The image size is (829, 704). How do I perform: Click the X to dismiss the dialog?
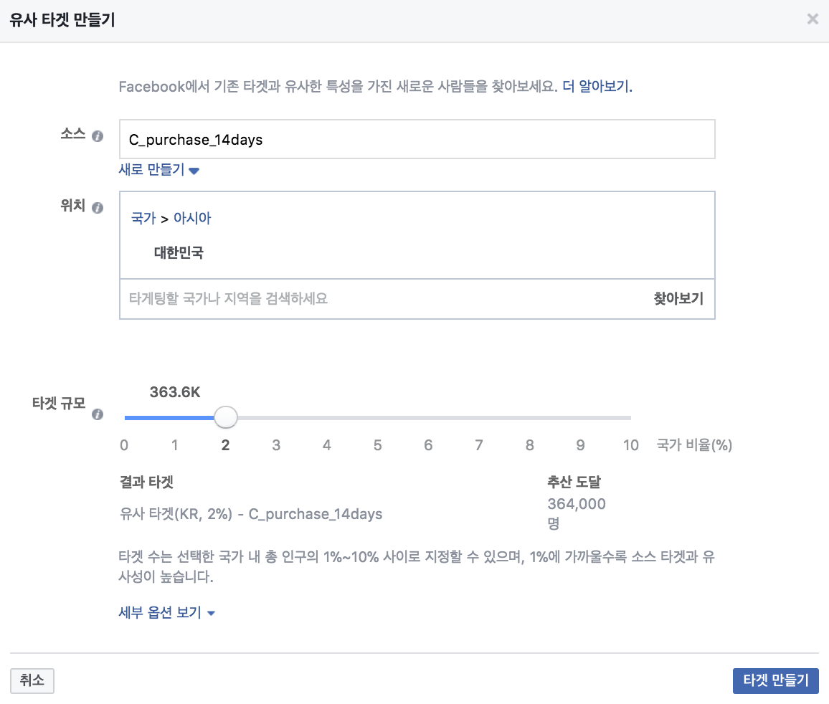813,19
